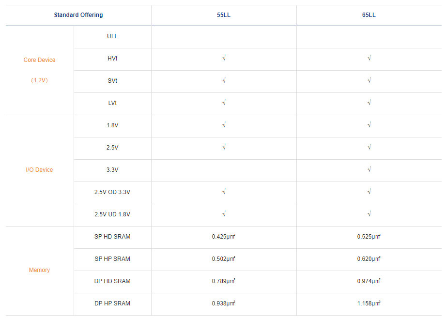The height and width of the screenshot is (318, 445).
Task: Click the Core Device category label
Action: pyautogui.click(x=40, y=60)
